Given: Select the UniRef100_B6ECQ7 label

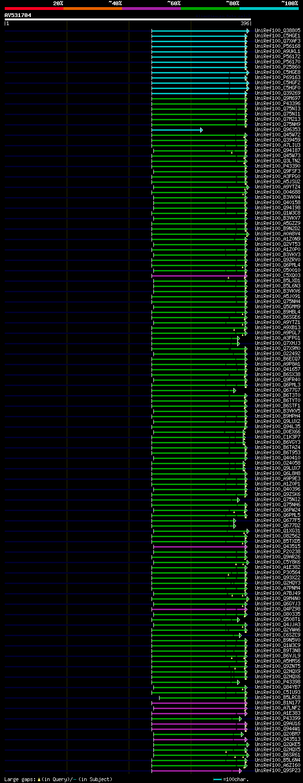Looking at the screenshot, I should [277, 359].
